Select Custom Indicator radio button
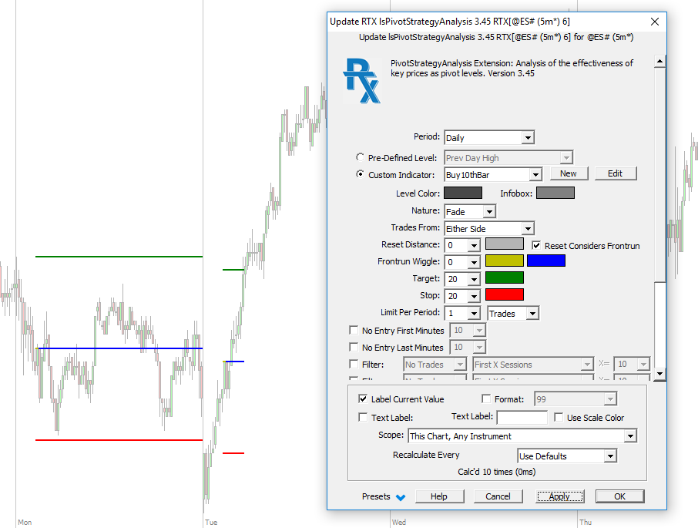 pyautogui.click(x=361, y=175)
